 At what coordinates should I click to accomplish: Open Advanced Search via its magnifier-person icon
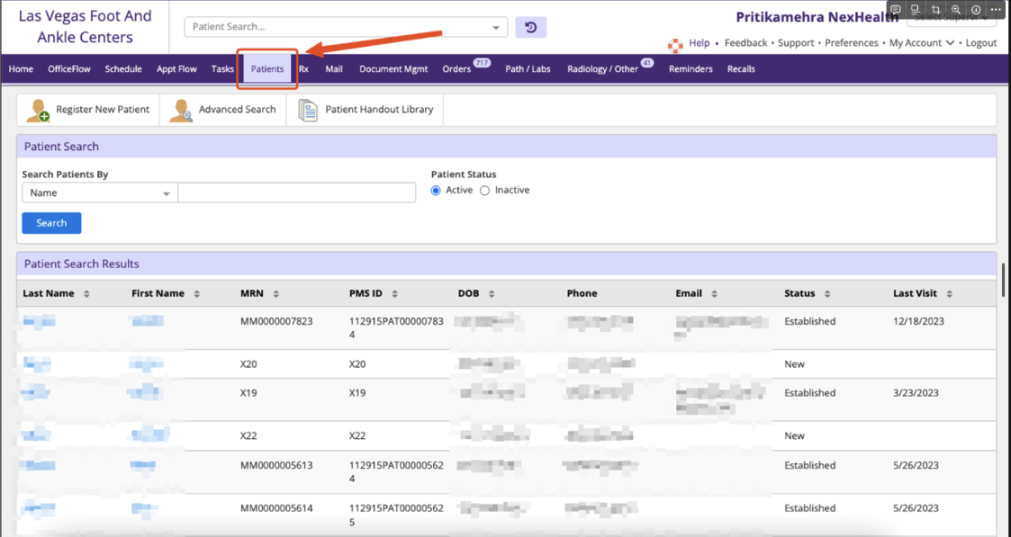181,110
